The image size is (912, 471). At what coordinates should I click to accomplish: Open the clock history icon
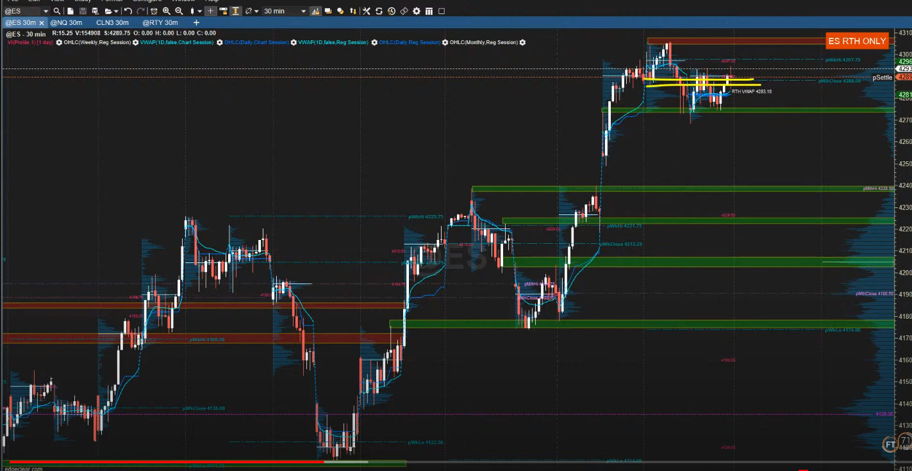click(x=391, y=11)
